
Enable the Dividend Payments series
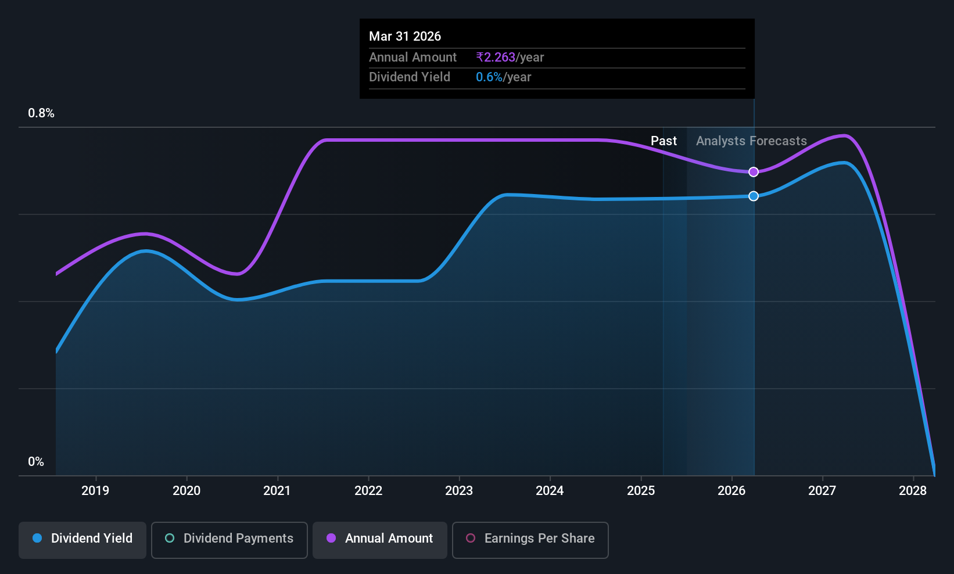click(229, 540)
